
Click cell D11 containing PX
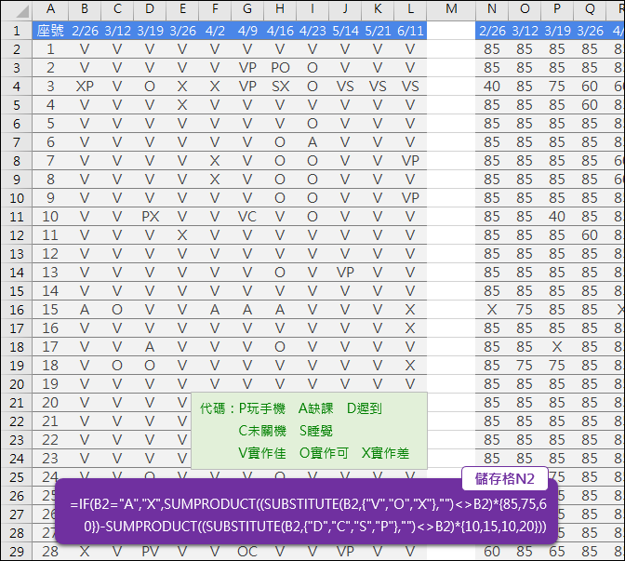click(150, 217)
